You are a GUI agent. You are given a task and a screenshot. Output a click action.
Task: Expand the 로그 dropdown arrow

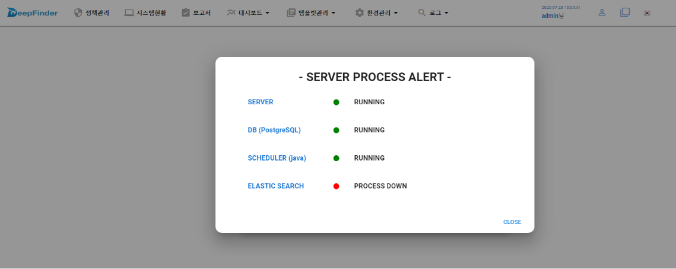[446, 13]
